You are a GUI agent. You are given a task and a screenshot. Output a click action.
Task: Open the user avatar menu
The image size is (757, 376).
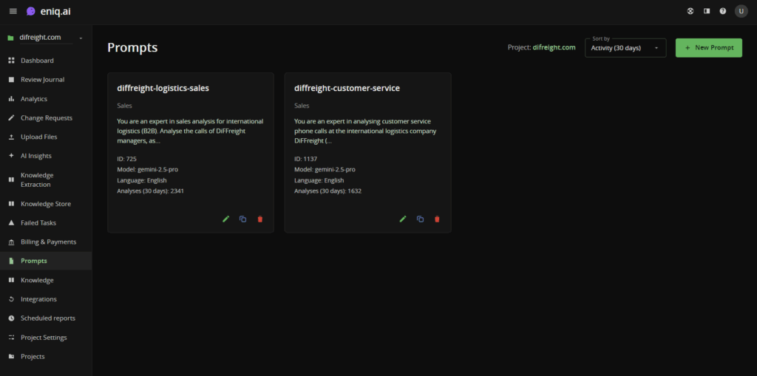741,11
